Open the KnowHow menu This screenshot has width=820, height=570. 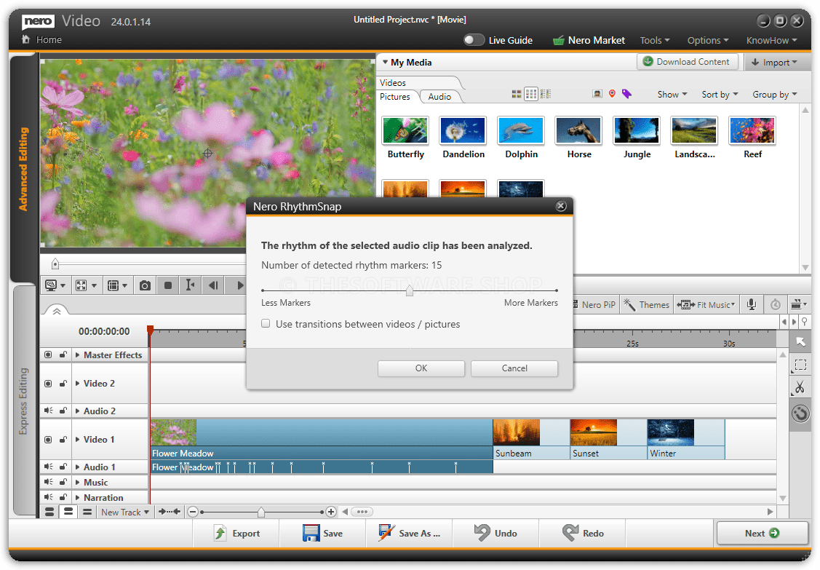click(x=771, y=40)
